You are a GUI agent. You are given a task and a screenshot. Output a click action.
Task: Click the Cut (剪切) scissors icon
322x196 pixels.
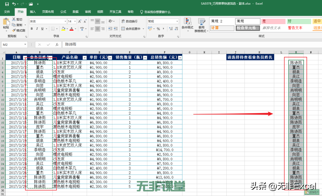(14, 19)
